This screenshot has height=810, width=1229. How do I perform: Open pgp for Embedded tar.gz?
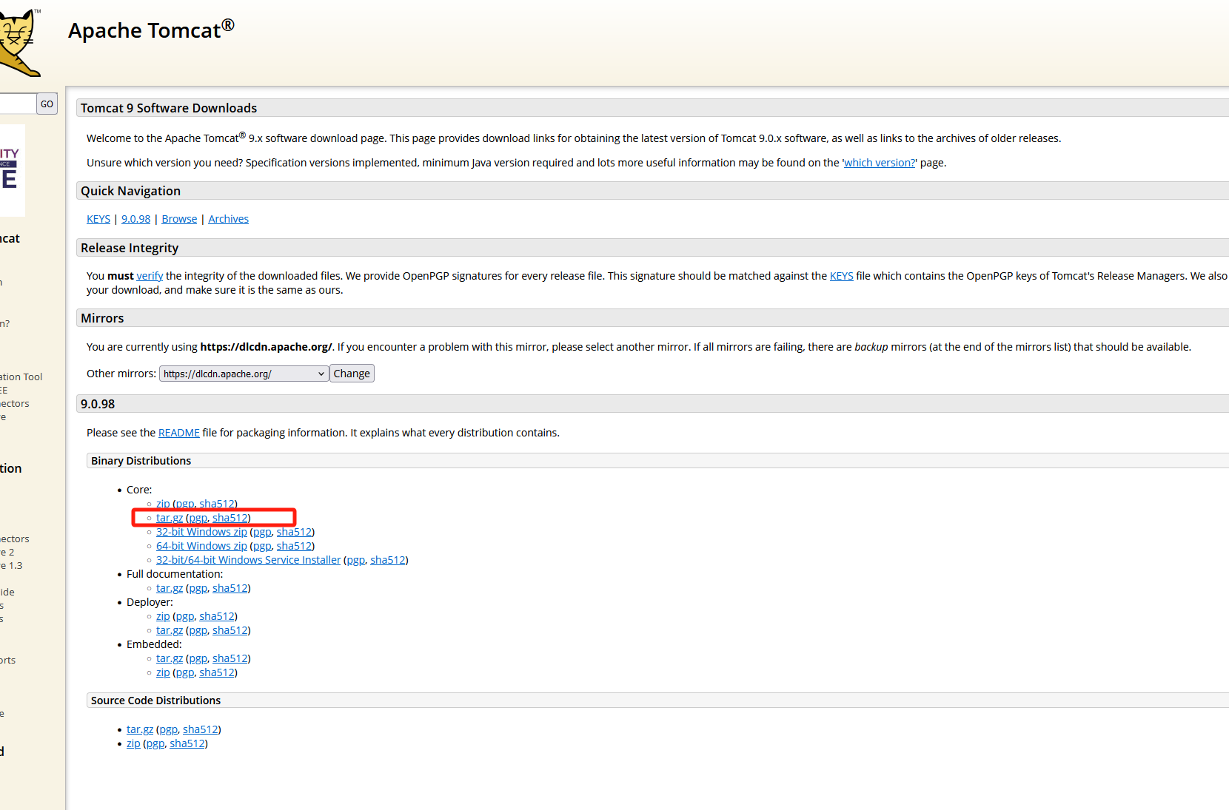click(198, 658)
